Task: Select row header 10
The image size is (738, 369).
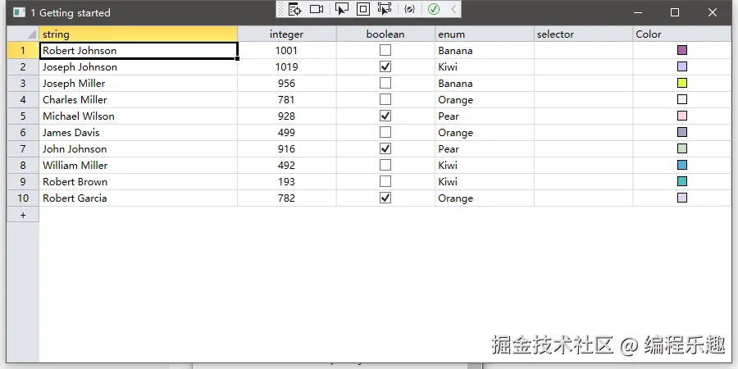Action: coord(23,198)
